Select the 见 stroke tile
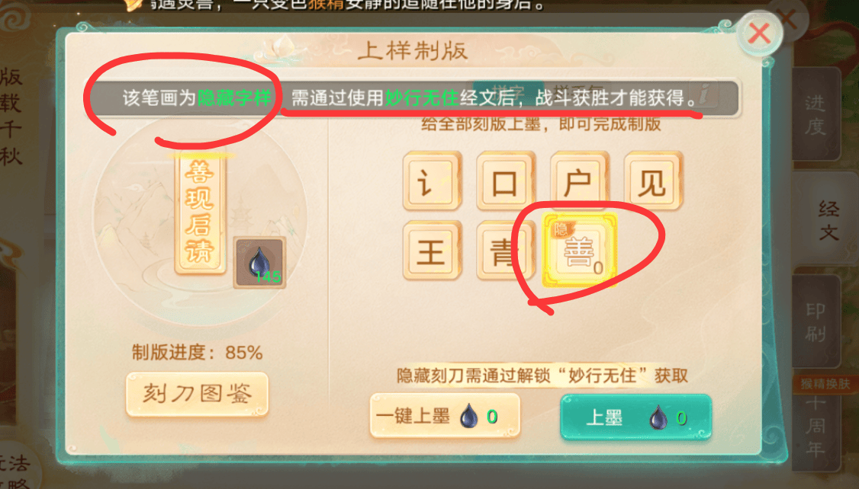The width and height of the screenshot is (859, 489). click(x=653, y=181)
